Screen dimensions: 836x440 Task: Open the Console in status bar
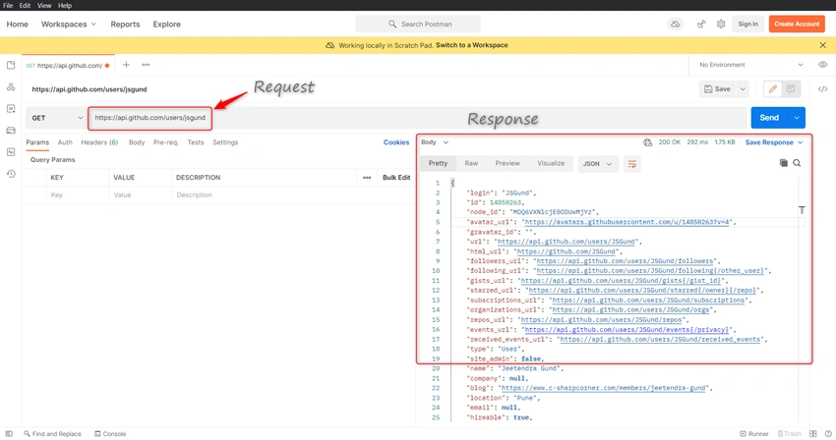[110, 433]
